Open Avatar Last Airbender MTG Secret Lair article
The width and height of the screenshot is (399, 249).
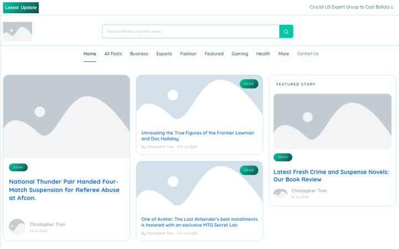199,222
